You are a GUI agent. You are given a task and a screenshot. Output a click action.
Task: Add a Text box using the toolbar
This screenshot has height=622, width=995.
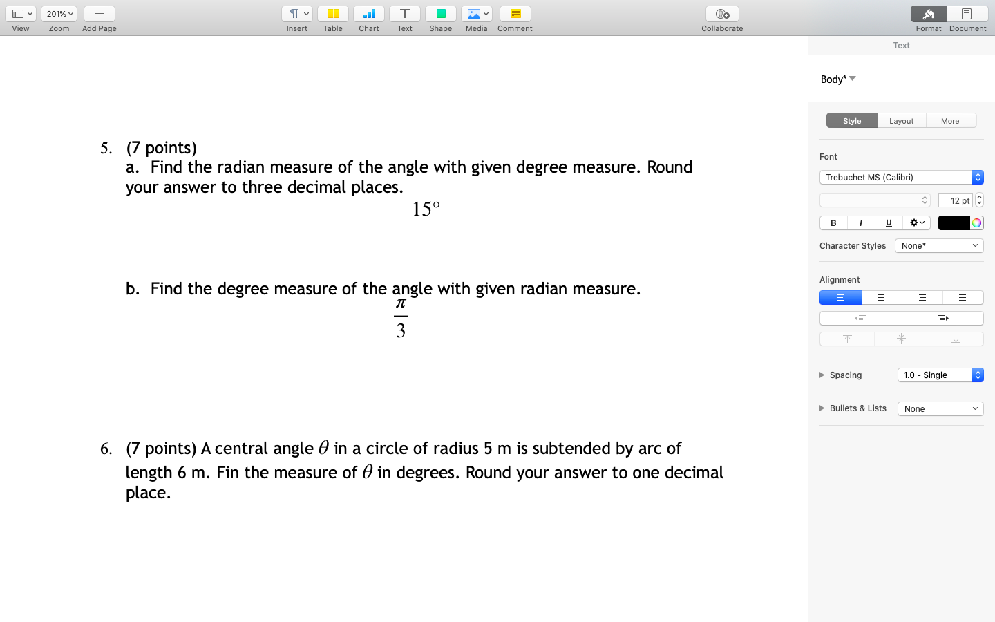point(404,14)
